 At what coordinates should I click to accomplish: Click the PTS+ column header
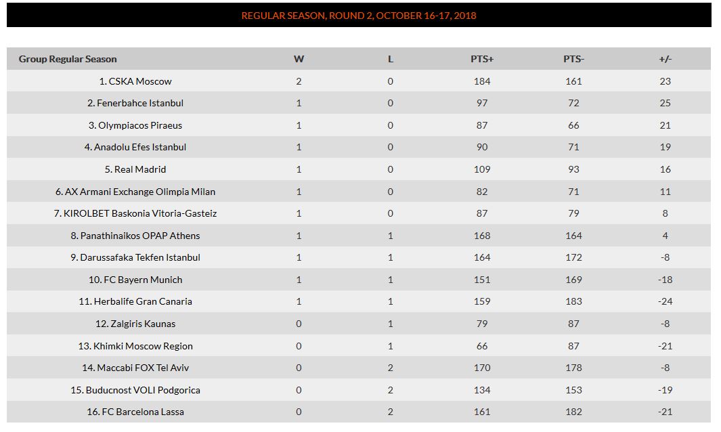click(482, 59)
